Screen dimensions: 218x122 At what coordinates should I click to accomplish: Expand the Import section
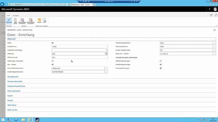coord(10,100)
